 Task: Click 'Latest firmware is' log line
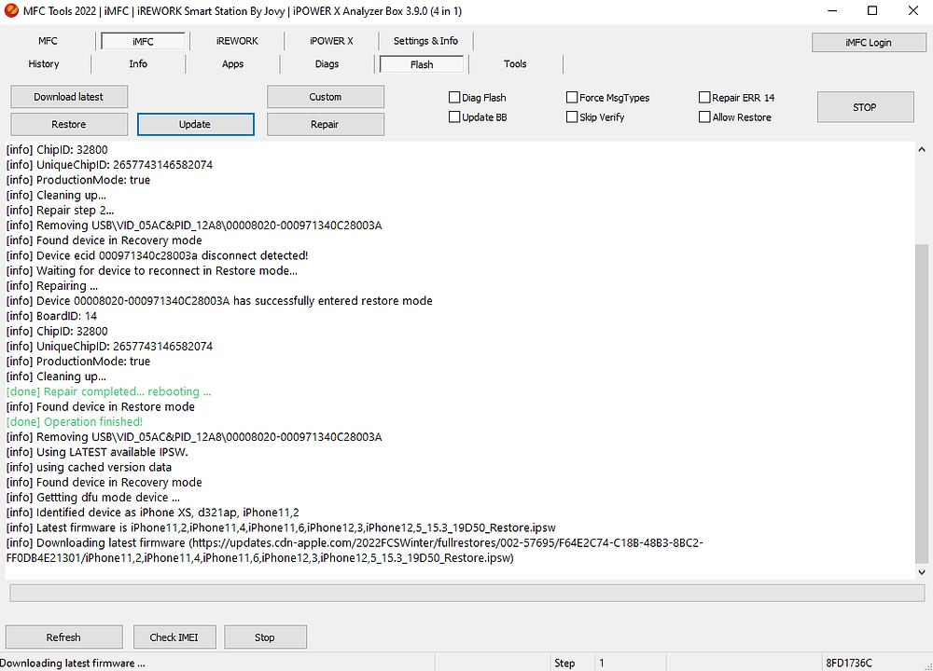[281, 527]
